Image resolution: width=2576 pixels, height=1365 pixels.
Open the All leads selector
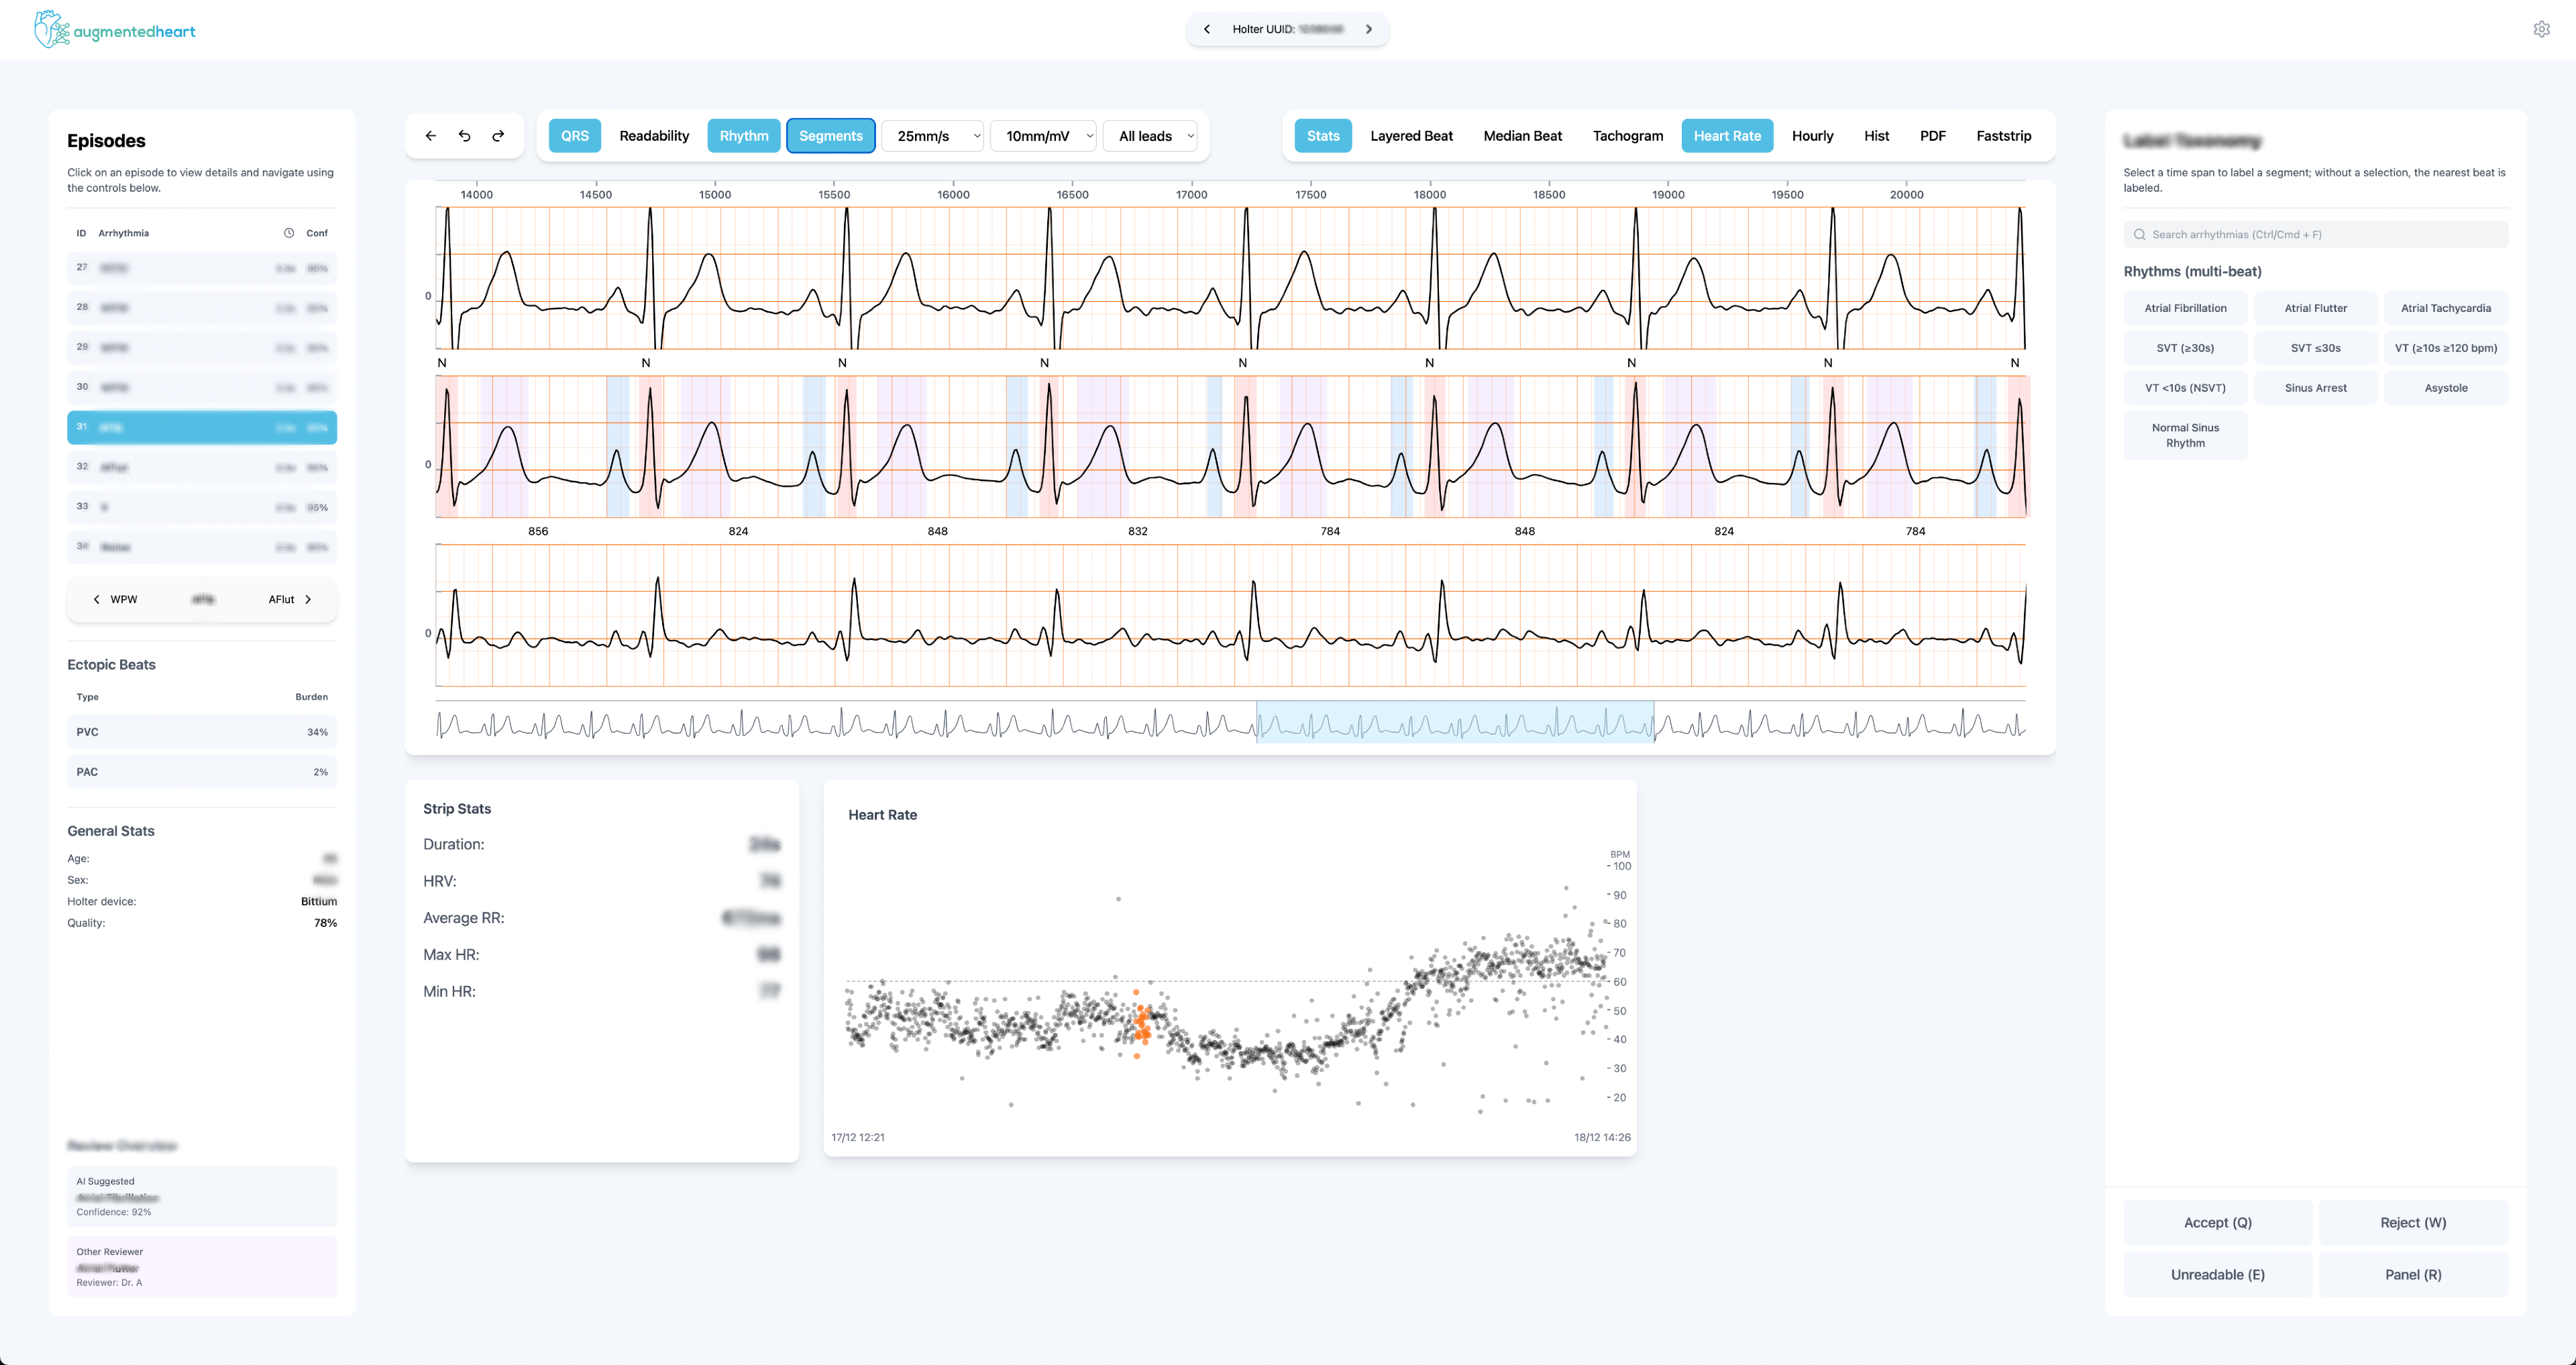[1150, 135]
